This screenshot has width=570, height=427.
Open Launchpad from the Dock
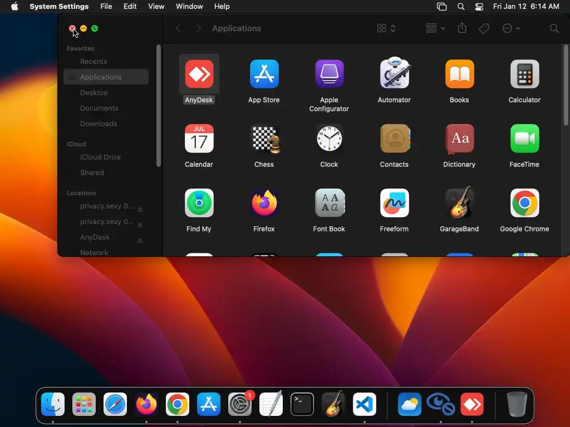pos(84,404)
